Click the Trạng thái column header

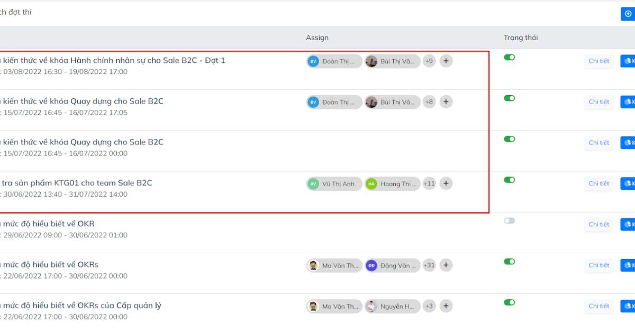[x=521, y=38]
